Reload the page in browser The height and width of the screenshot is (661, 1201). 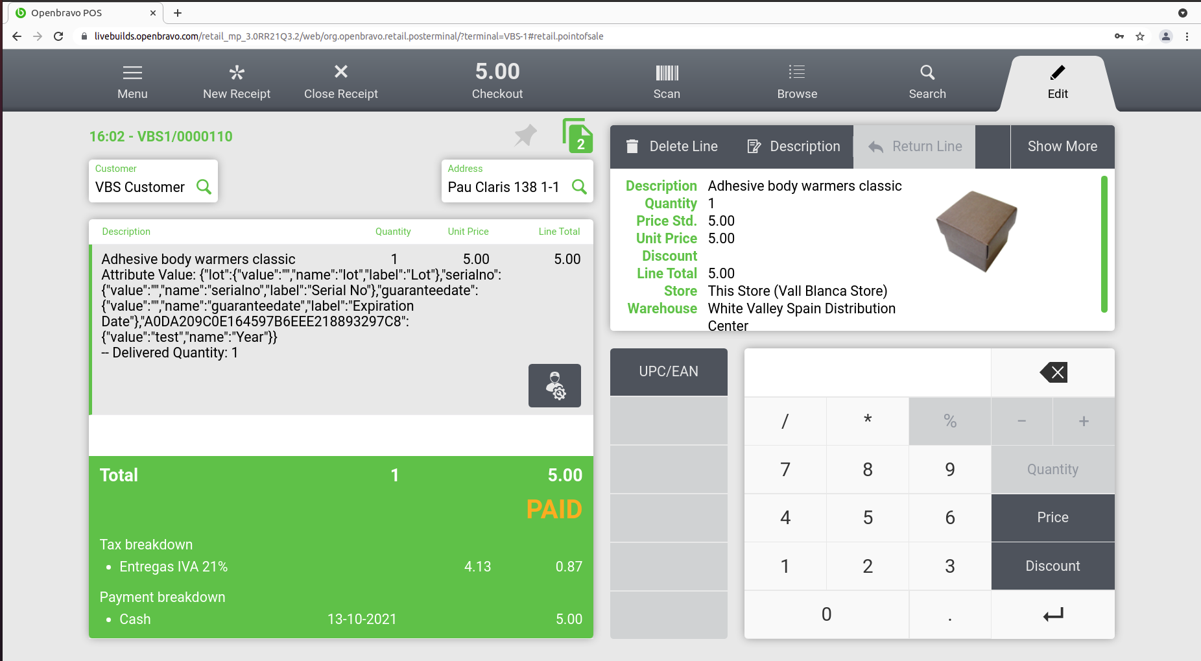point(58,36)
